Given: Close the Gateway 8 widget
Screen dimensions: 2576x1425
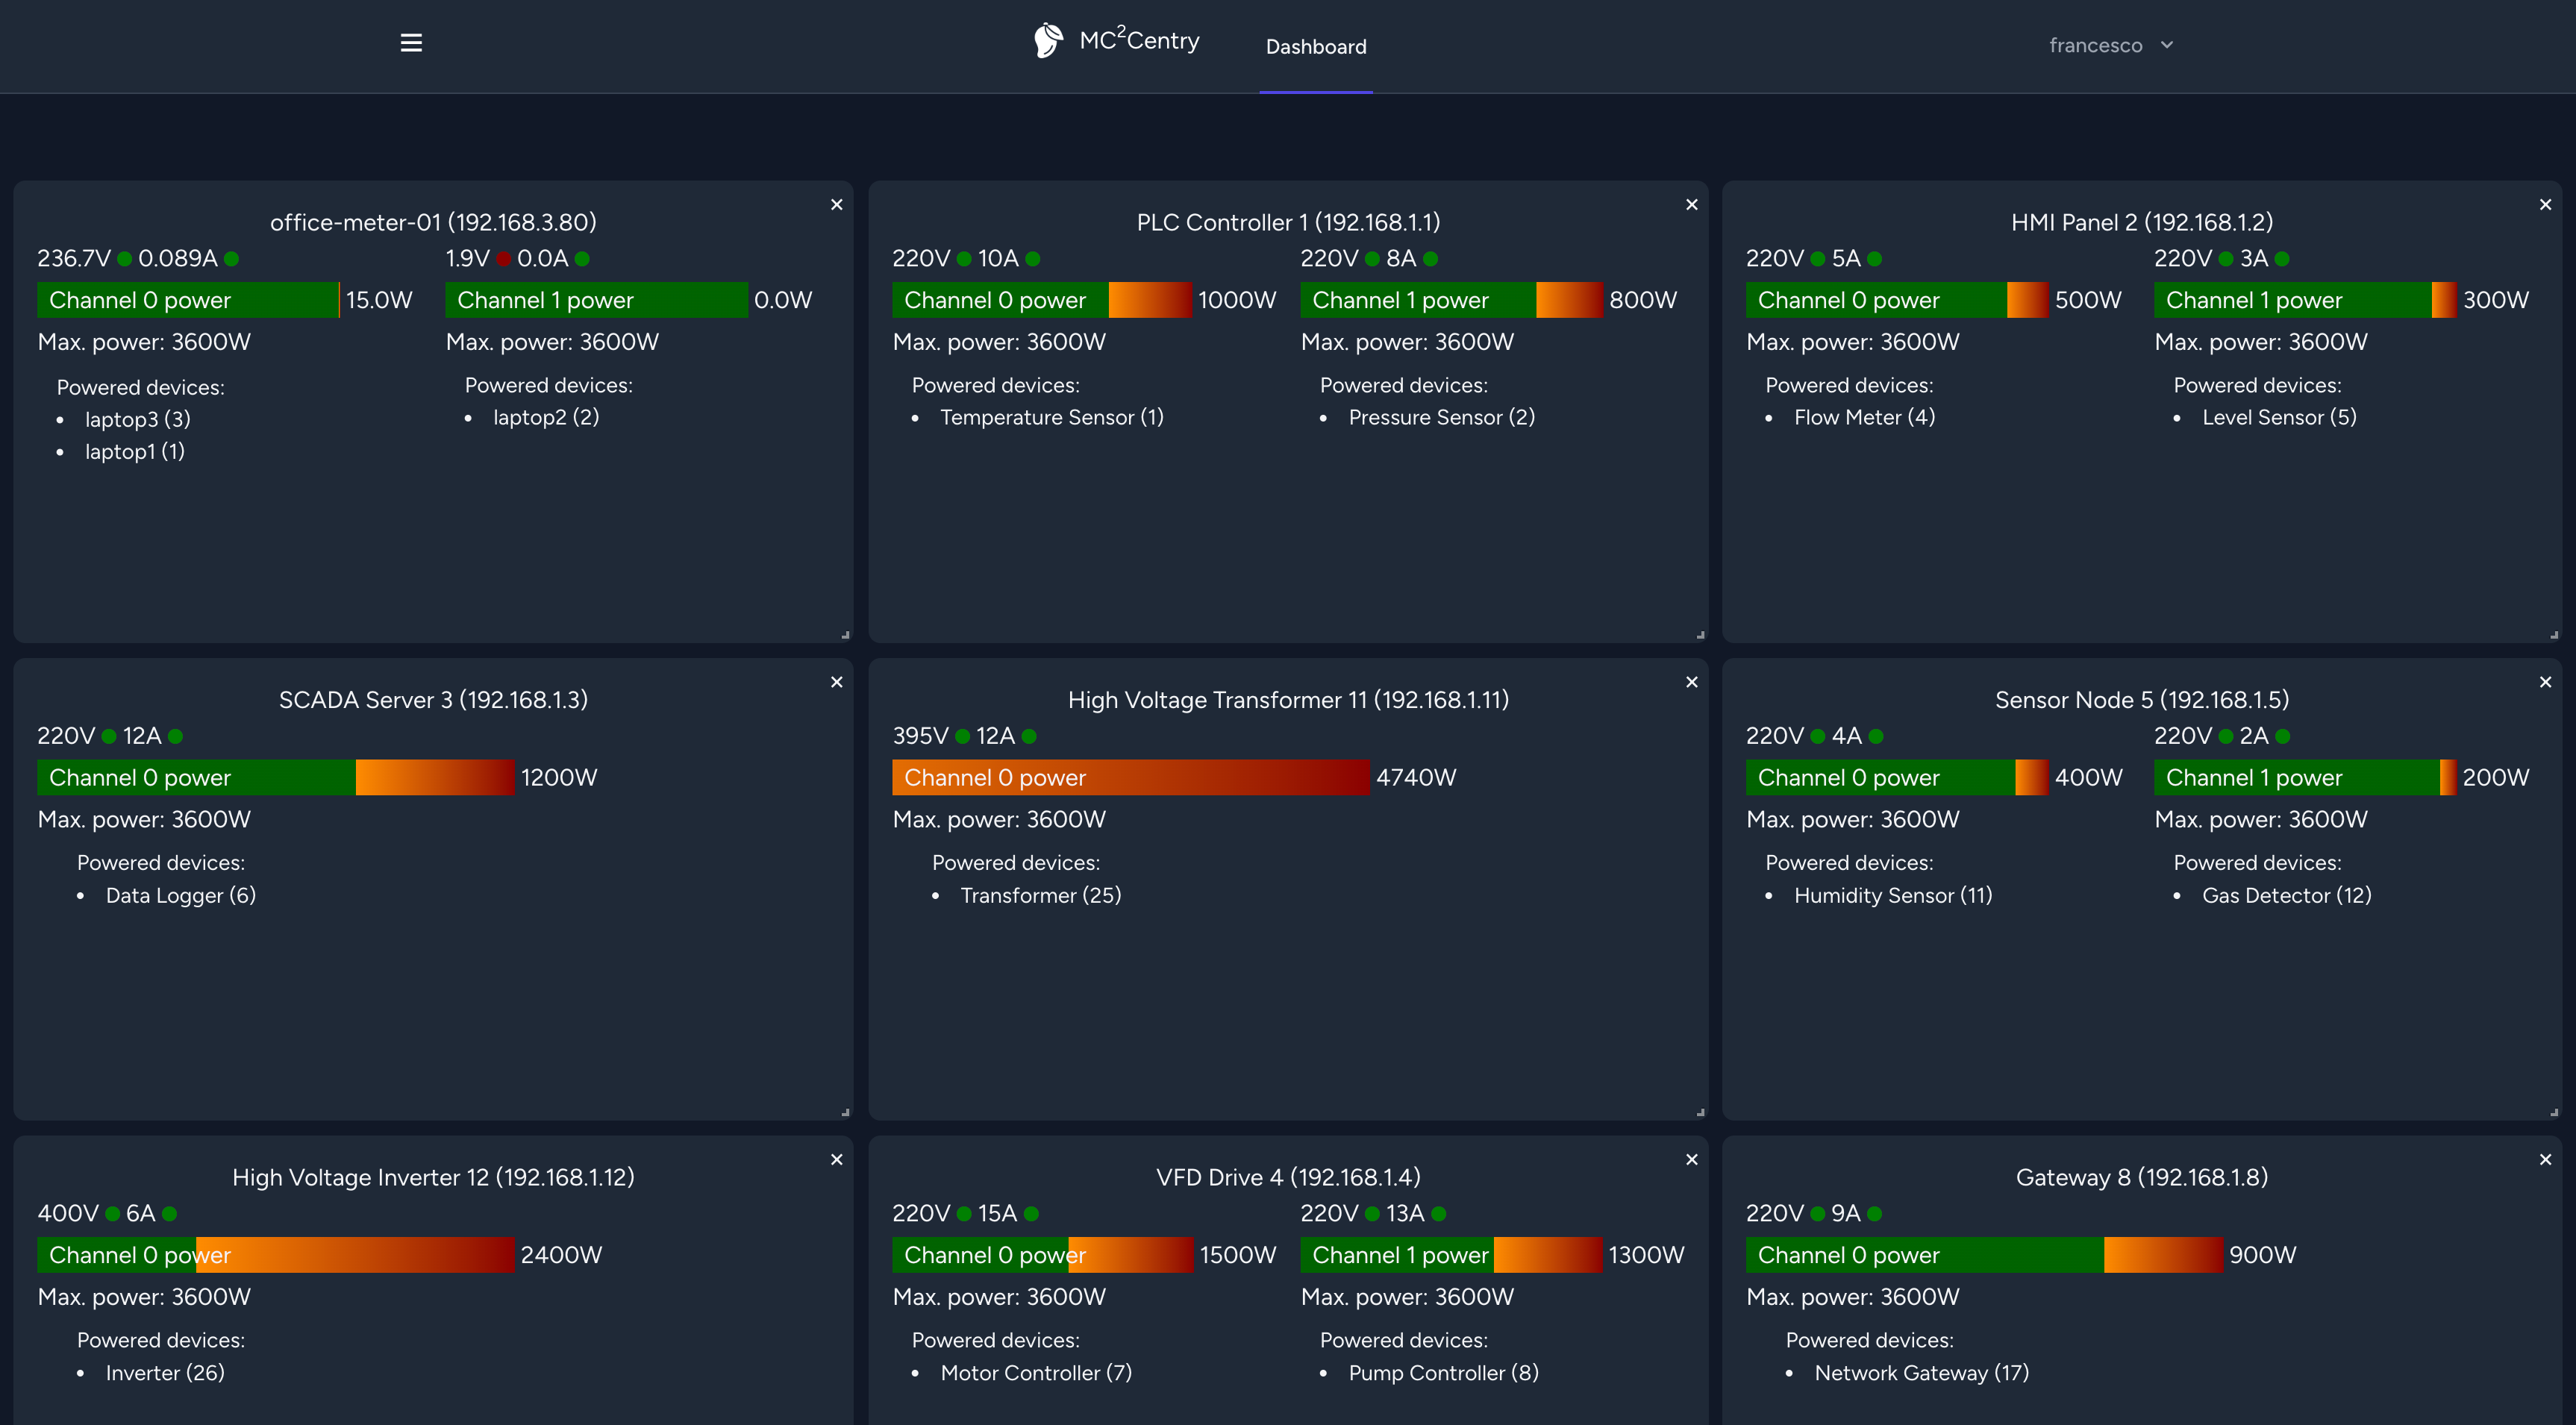Looking at the screenshot, I should click(x=2546, y=1160).
